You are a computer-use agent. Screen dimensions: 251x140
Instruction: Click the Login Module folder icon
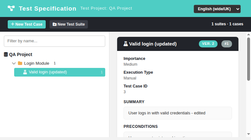(x=20, y=63)
